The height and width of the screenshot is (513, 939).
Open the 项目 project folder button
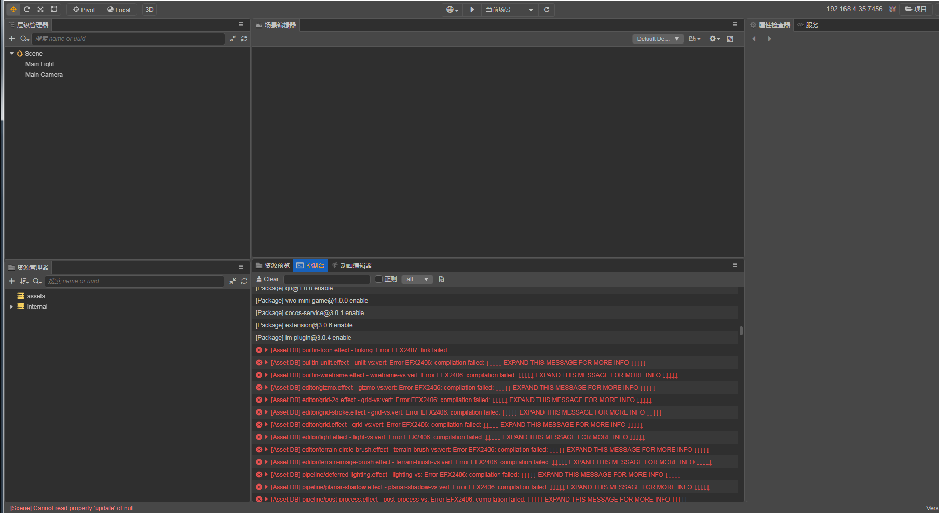(916, 9)
